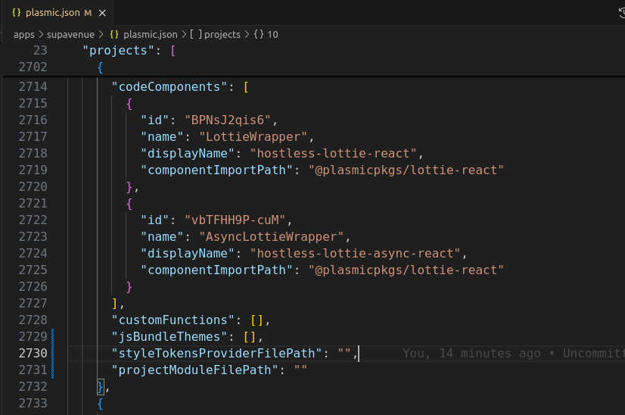The image size is (625, 415).
Task: Open the 'apps' breadcrumb folder dropdown
Action: pos(24,34)
